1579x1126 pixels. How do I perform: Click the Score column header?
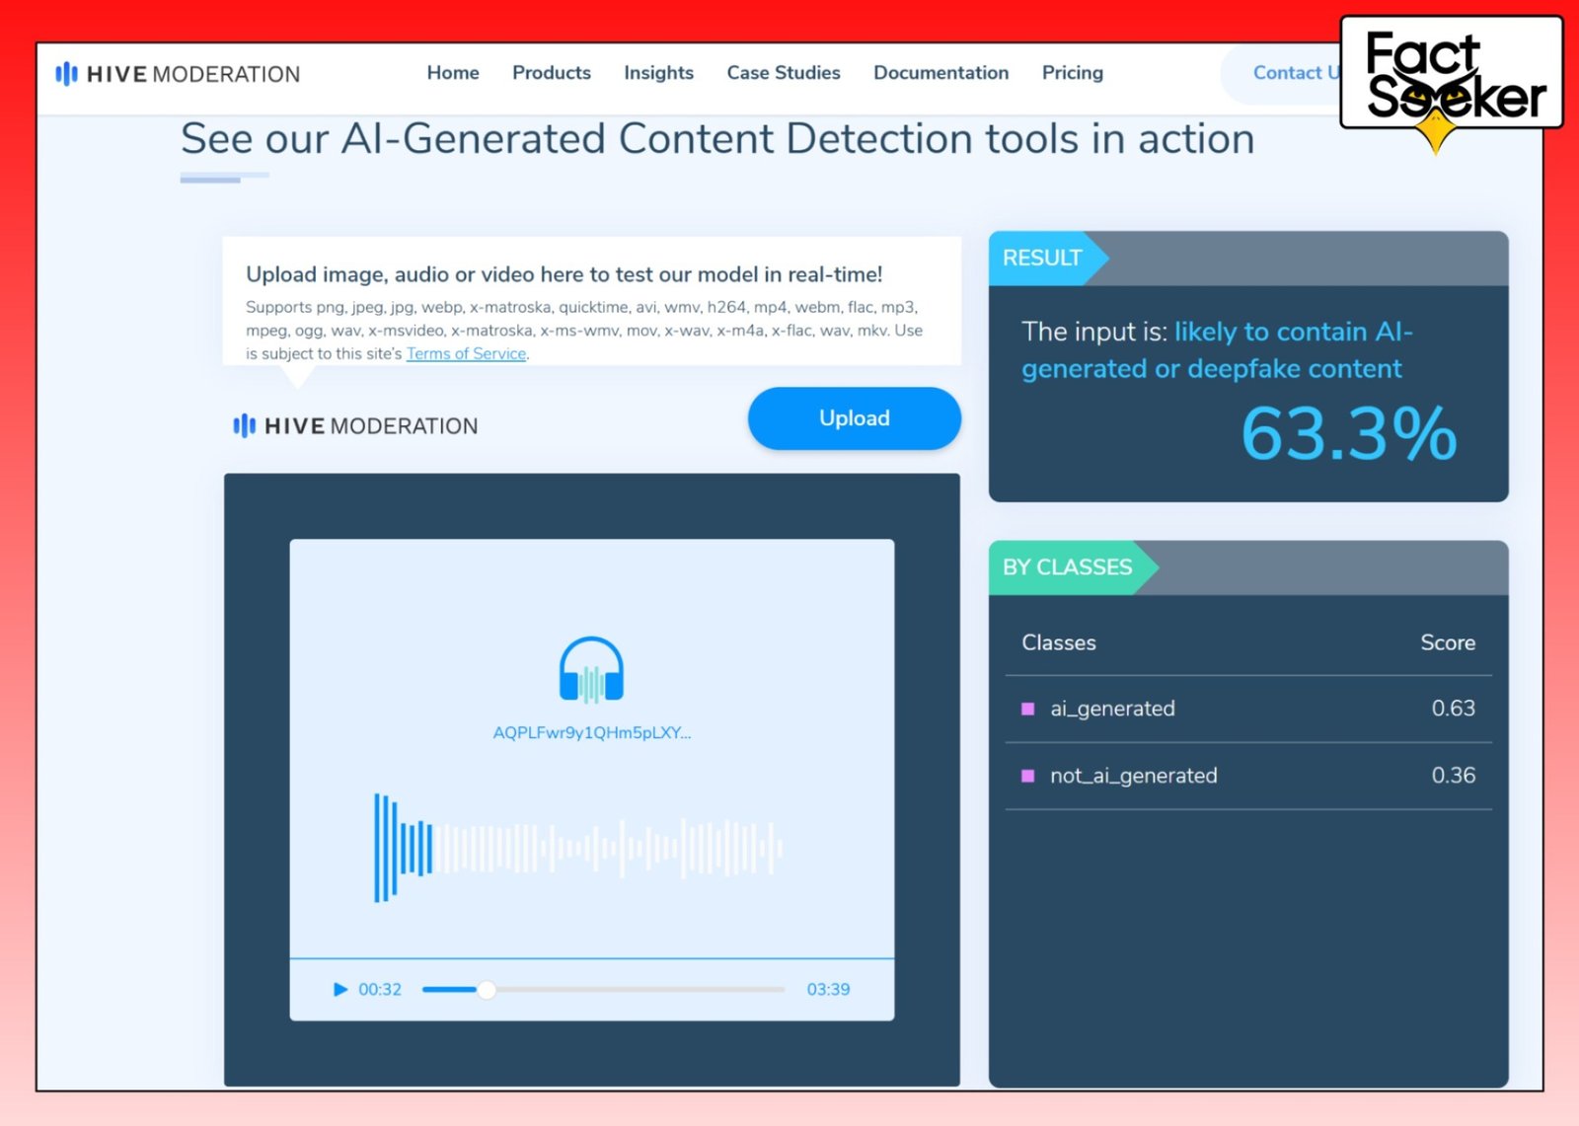[1448, 642]
